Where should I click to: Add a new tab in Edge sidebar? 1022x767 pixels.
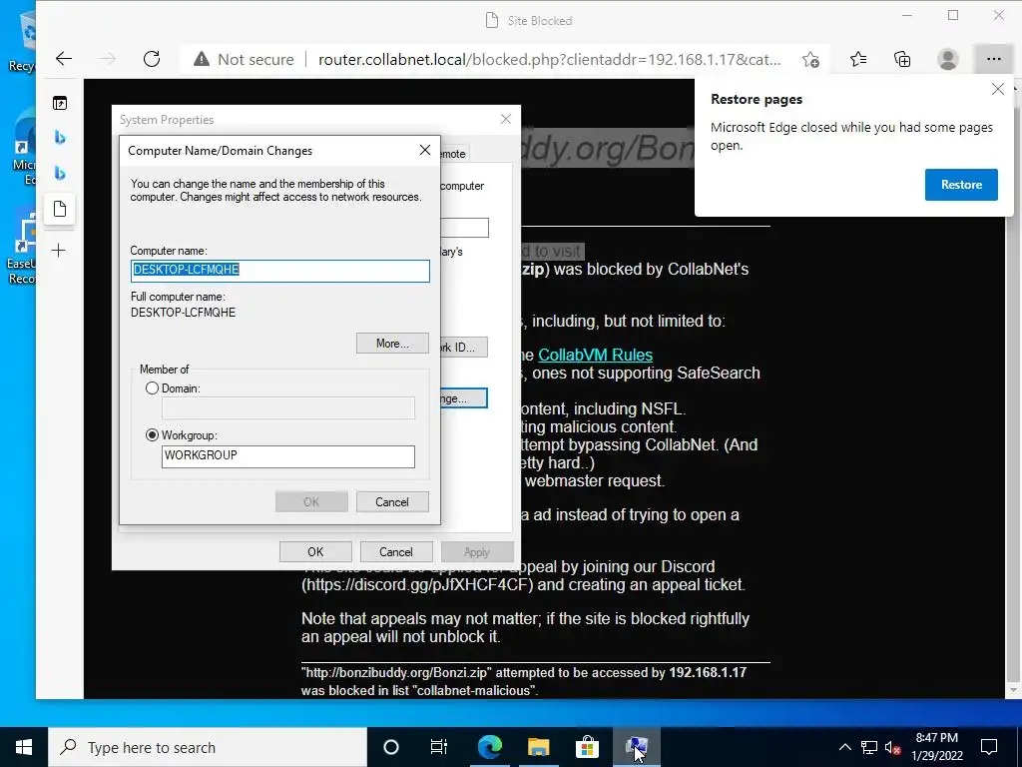59,251
